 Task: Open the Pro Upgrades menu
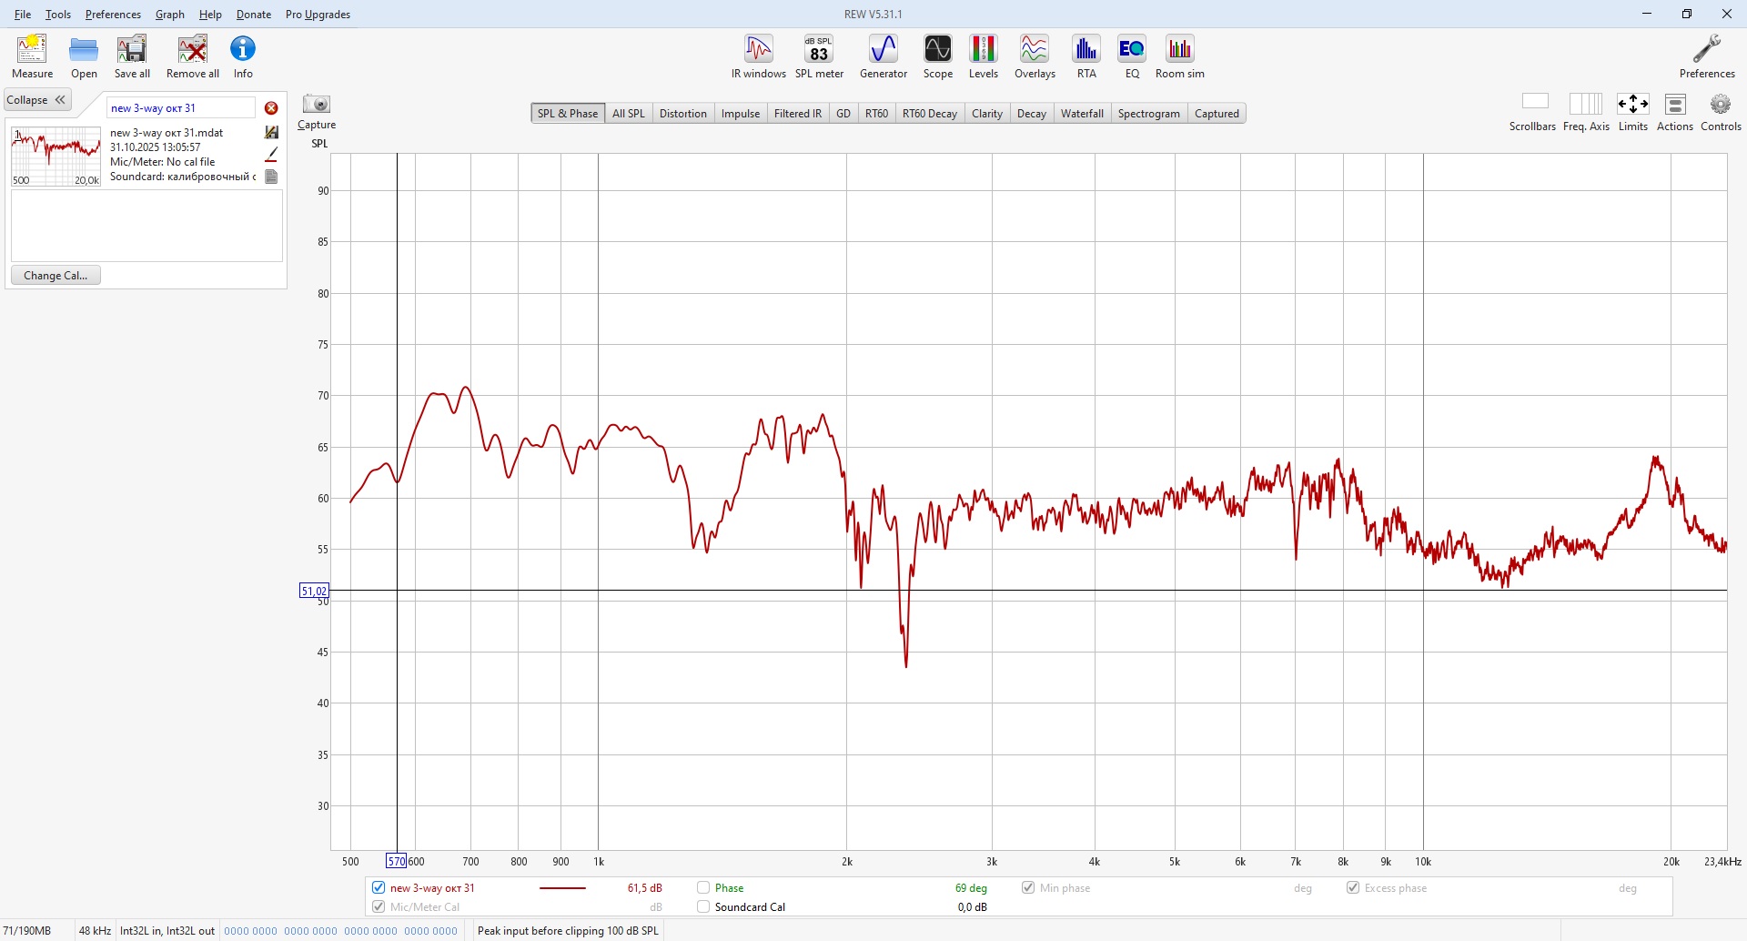point(318,15)
